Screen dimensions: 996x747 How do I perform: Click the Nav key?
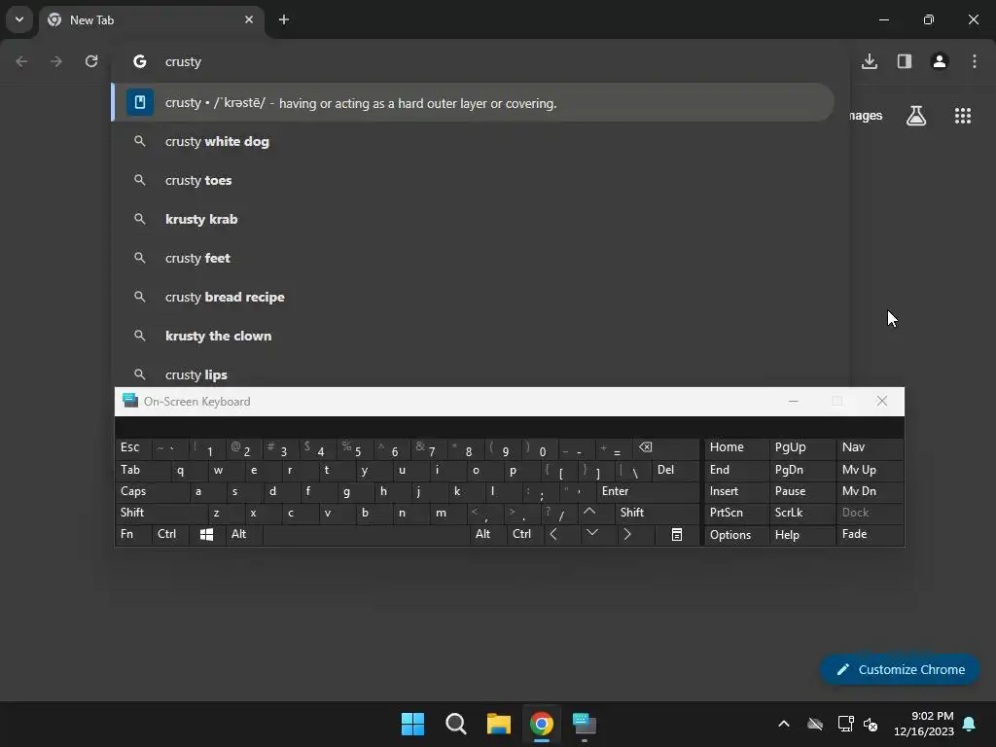point(870,447)
